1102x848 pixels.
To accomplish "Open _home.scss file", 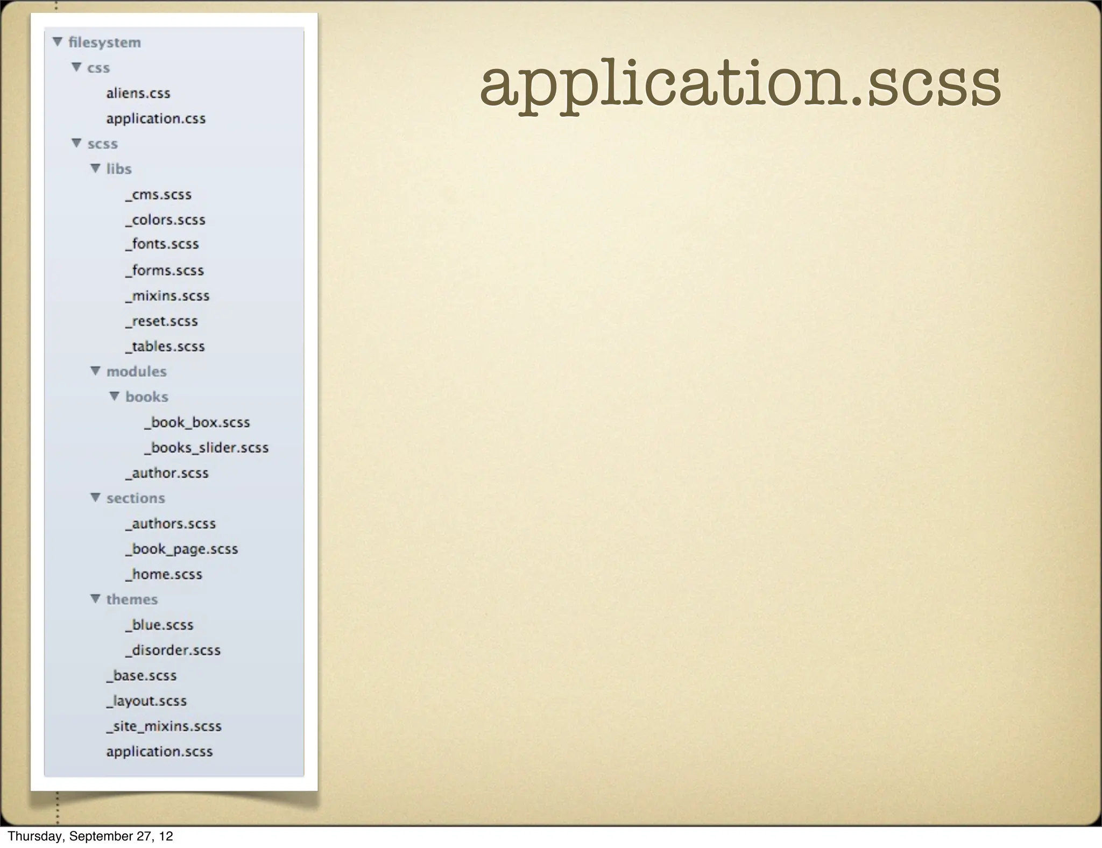I will coord(164,574).
